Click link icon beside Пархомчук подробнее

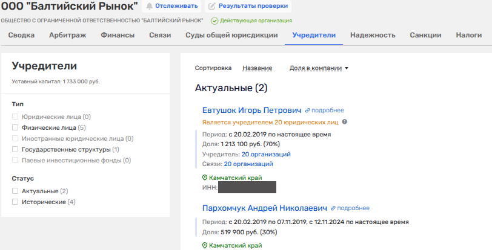(x=333, y=208)
